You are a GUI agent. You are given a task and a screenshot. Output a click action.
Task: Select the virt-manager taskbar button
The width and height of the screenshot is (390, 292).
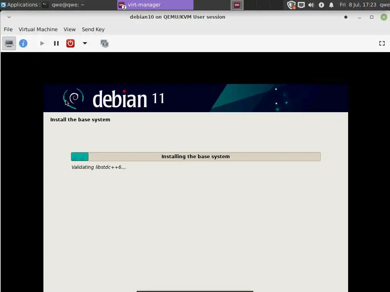coord(155,5)
